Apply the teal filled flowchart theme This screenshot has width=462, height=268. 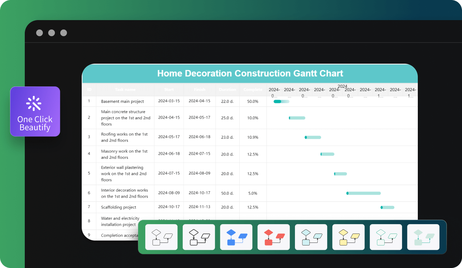423,237
